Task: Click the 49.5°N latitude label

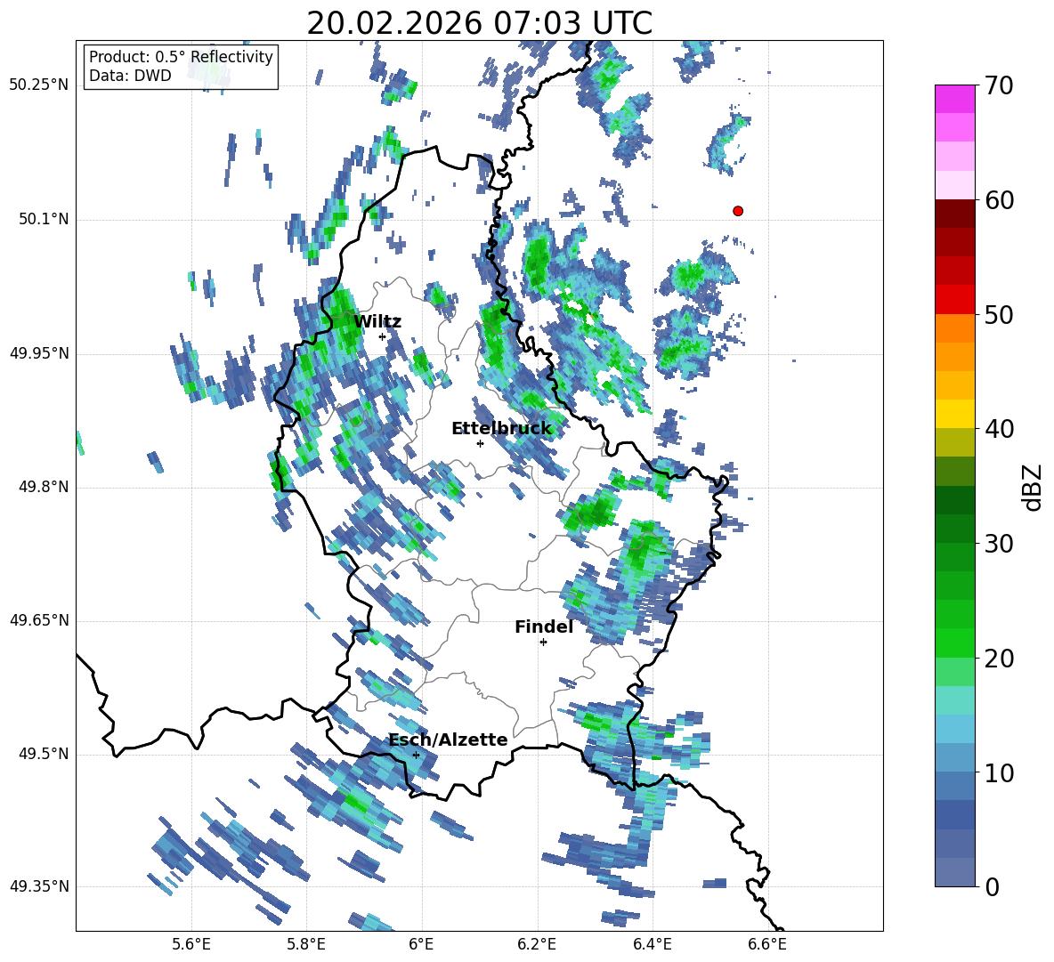Action: [44, 755]
